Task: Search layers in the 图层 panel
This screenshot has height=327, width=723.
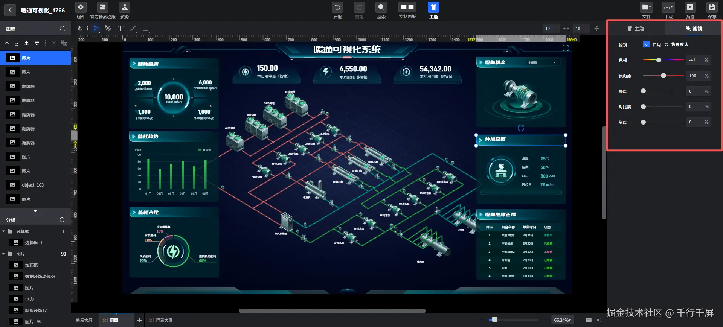Action: [x=62, y=29]
